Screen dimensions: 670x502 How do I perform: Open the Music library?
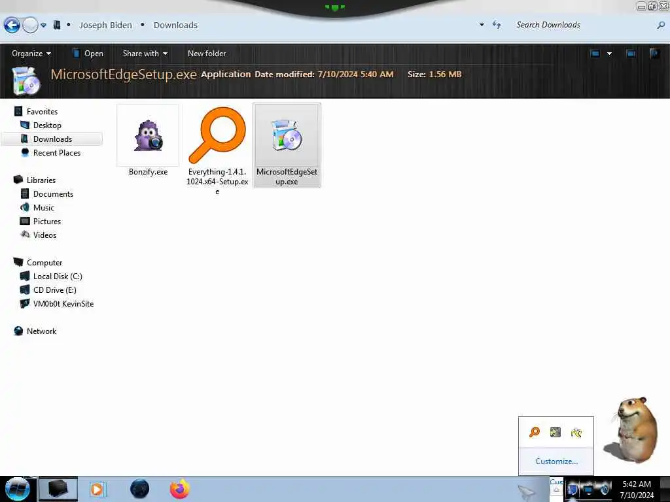click(x=44, y=207)
